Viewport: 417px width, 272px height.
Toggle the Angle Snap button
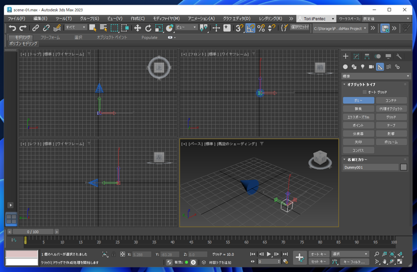[250, 28]
